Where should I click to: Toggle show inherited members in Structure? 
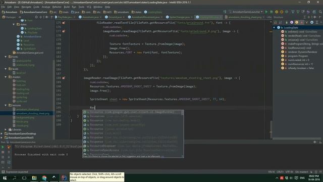[x=307, y=22]
